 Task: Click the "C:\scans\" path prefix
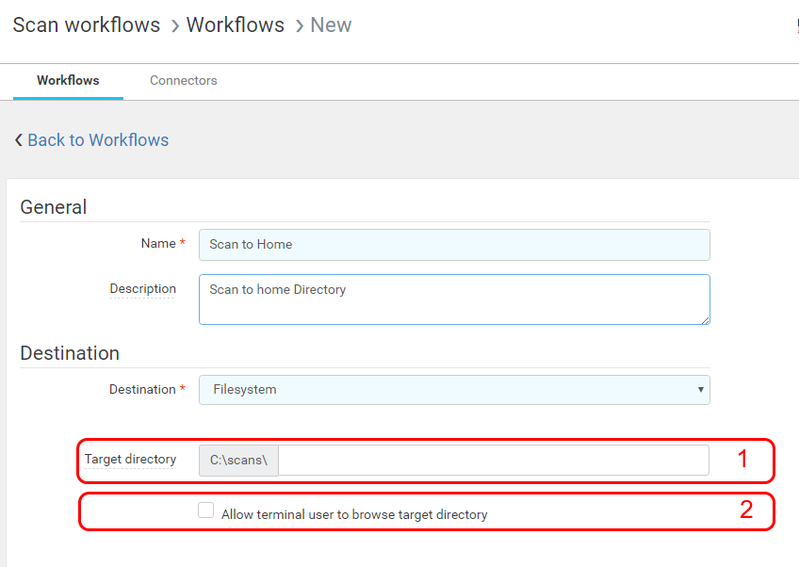point(238,461)
